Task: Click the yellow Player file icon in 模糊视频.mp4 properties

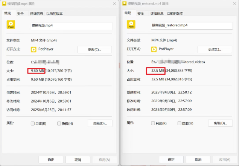Action: (x=11, y=25)
